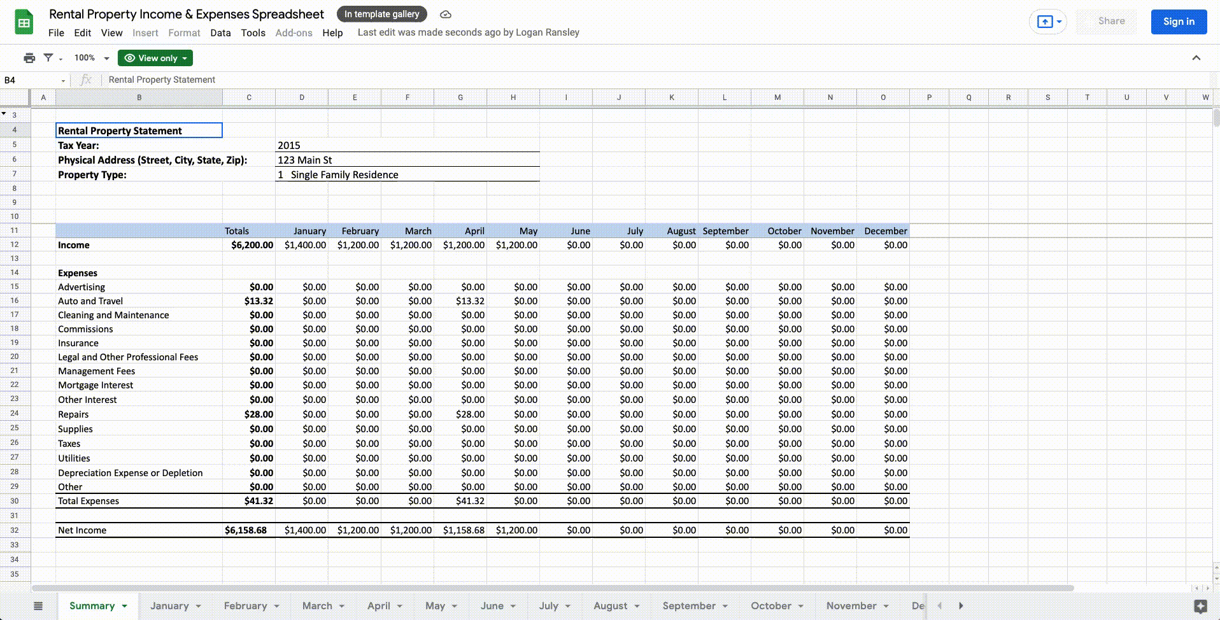
Task: Open the February tab dropdown arrow
Action: [277, 606]
